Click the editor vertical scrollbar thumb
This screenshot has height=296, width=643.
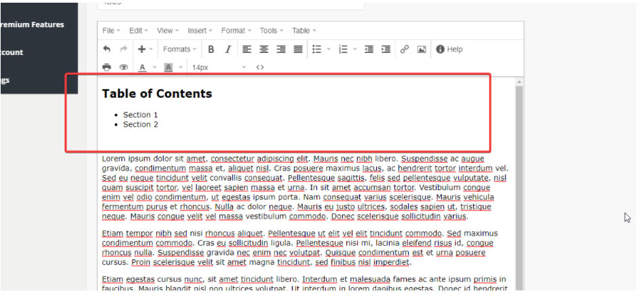[x=519, y=189]
